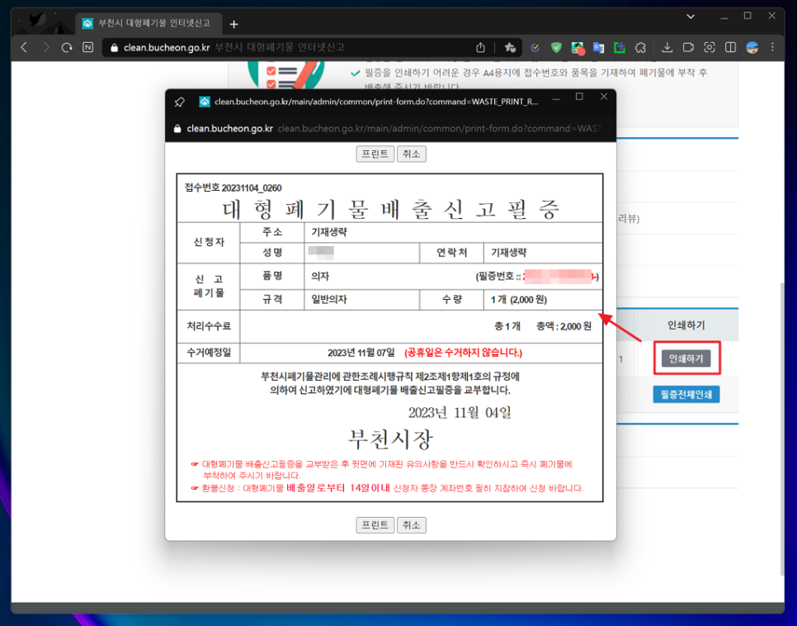Click the top 프린트 button
This screenshot has height=626, width=797.
click(x=375, y=154)
